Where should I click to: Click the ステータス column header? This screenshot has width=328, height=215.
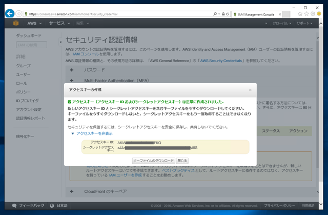(271, 131)
